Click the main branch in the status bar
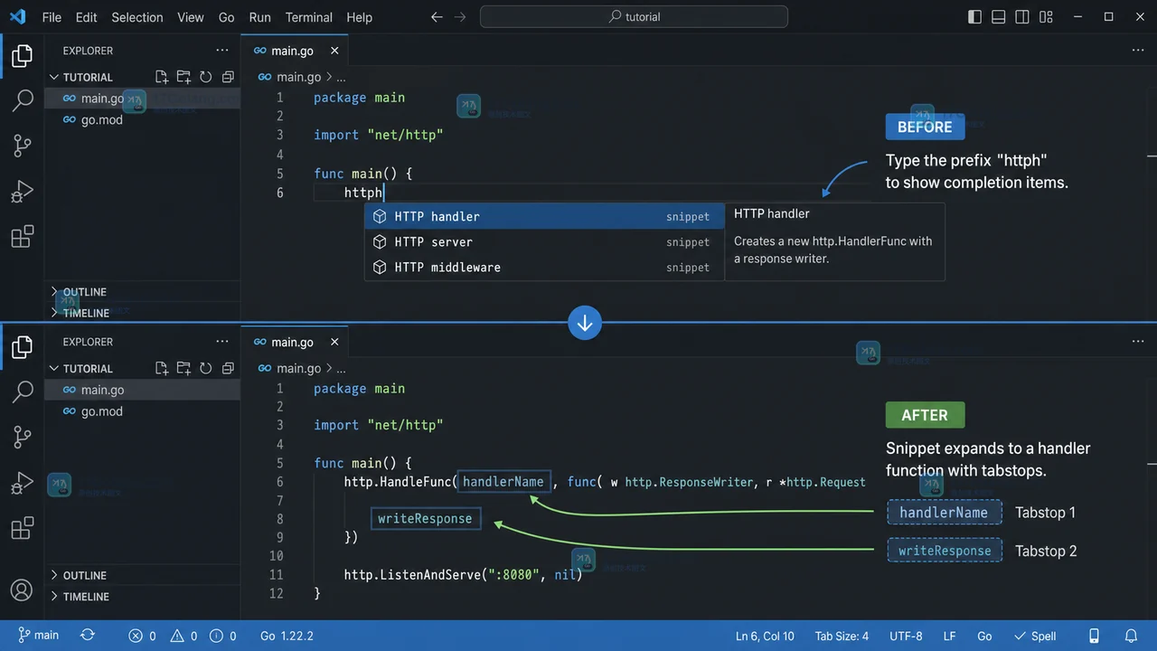 [38, 636]
